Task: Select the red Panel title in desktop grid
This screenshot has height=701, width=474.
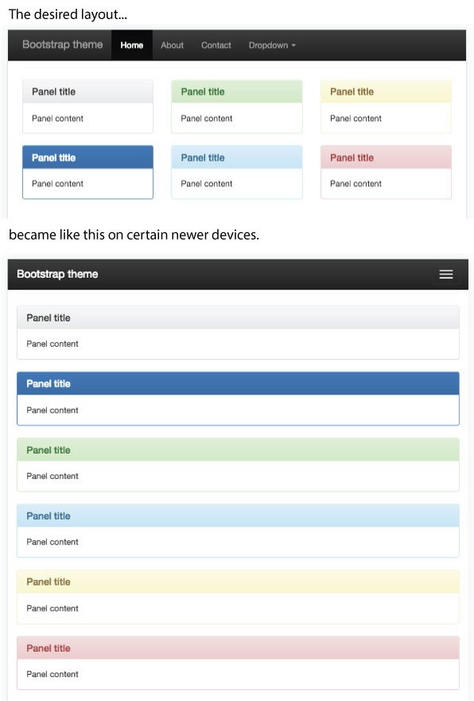Action: [x=352, y=158]
